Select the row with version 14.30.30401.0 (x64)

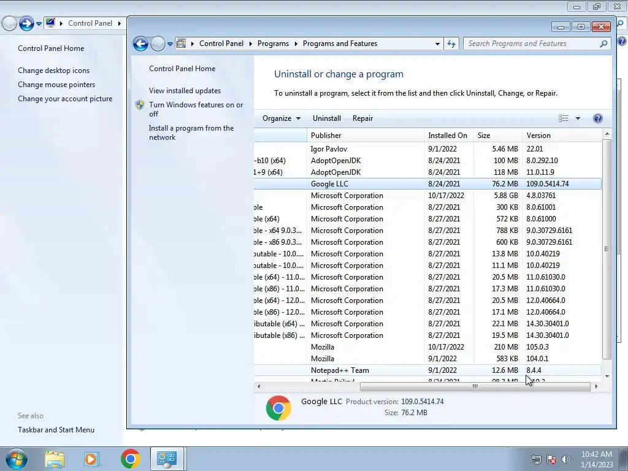point(427,324)
